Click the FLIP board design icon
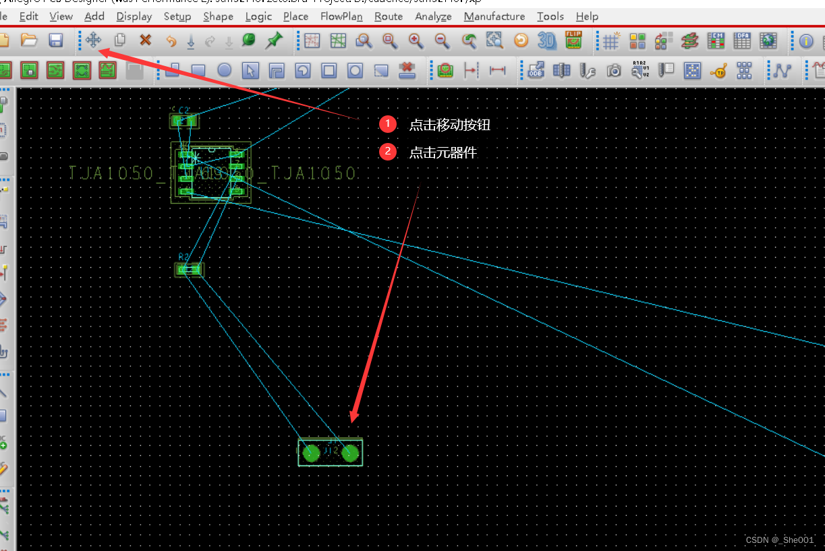Viewport: 825px width, 551px height. point(573,40)
